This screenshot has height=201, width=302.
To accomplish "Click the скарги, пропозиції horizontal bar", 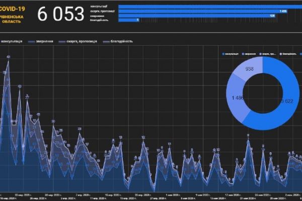I will (201, 11).
